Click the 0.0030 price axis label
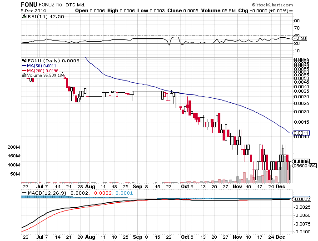Screen dimensions: 318x241 [x=302, y=97]
